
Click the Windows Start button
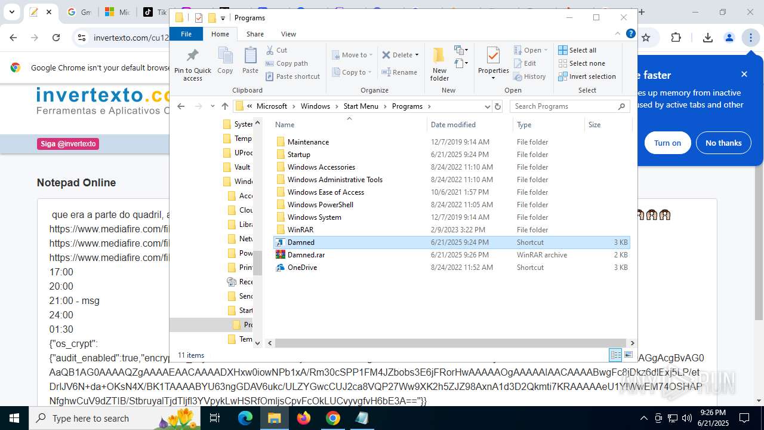[14, 418]
